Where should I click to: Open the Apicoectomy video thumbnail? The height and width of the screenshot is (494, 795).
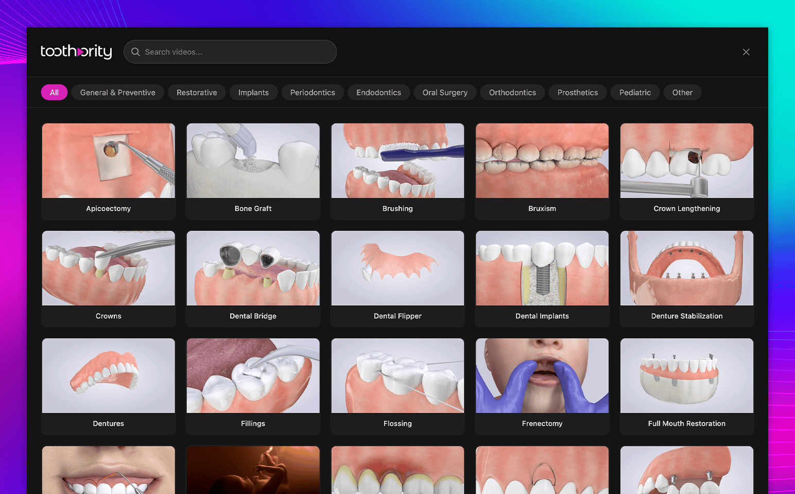point(109,161)
